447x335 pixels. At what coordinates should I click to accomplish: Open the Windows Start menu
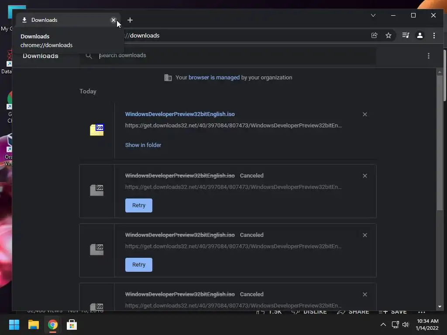pos(14,325)
